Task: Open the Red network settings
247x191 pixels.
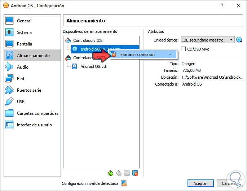Action: (x=32, y=79)
